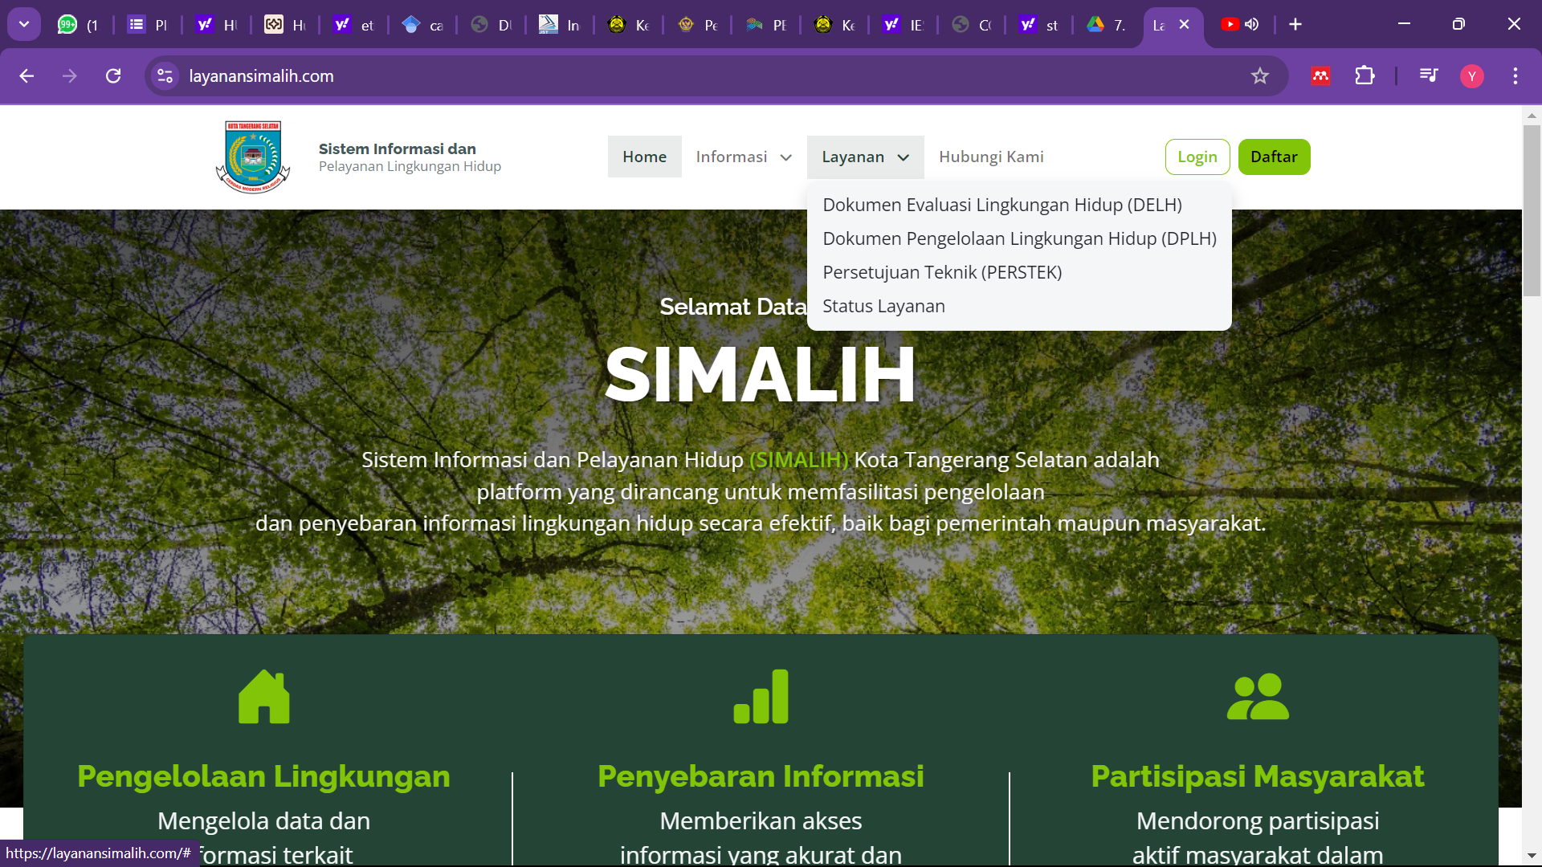Click the large SIMALIH hero title
The width and height of the screenshot is (1542, 867).
760,375
